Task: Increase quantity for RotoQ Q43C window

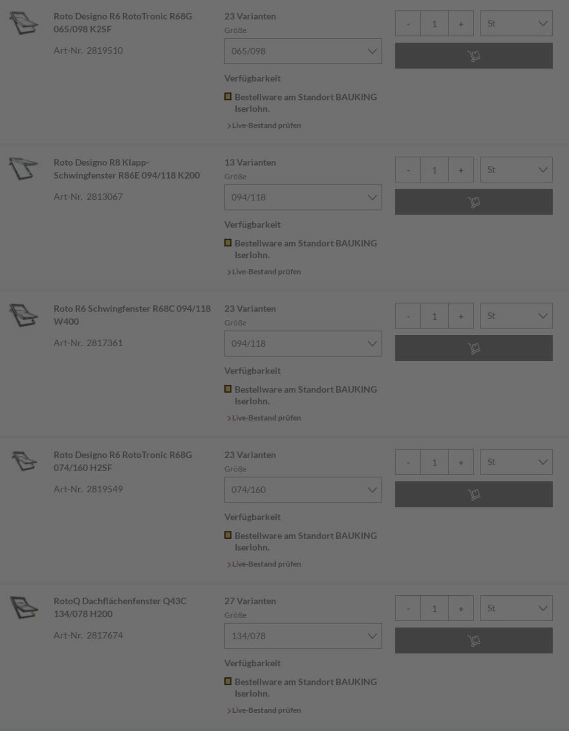Action: pyautogui.click(x=461, y=608)
